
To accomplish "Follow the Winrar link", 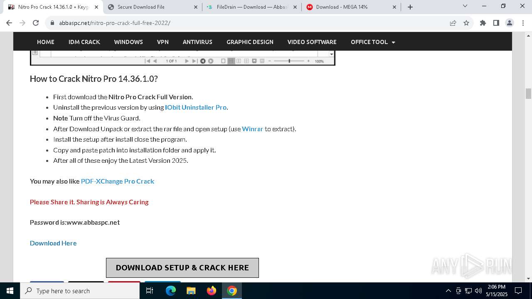I will point(253,129).
